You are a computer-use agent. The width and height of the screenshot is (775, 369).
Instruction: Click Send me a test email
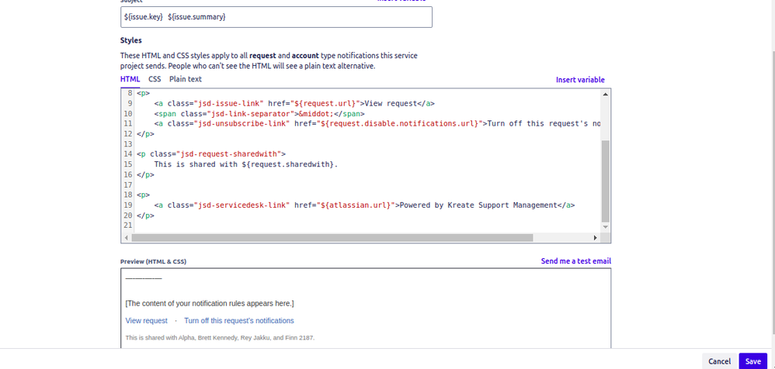click(575, 261)
